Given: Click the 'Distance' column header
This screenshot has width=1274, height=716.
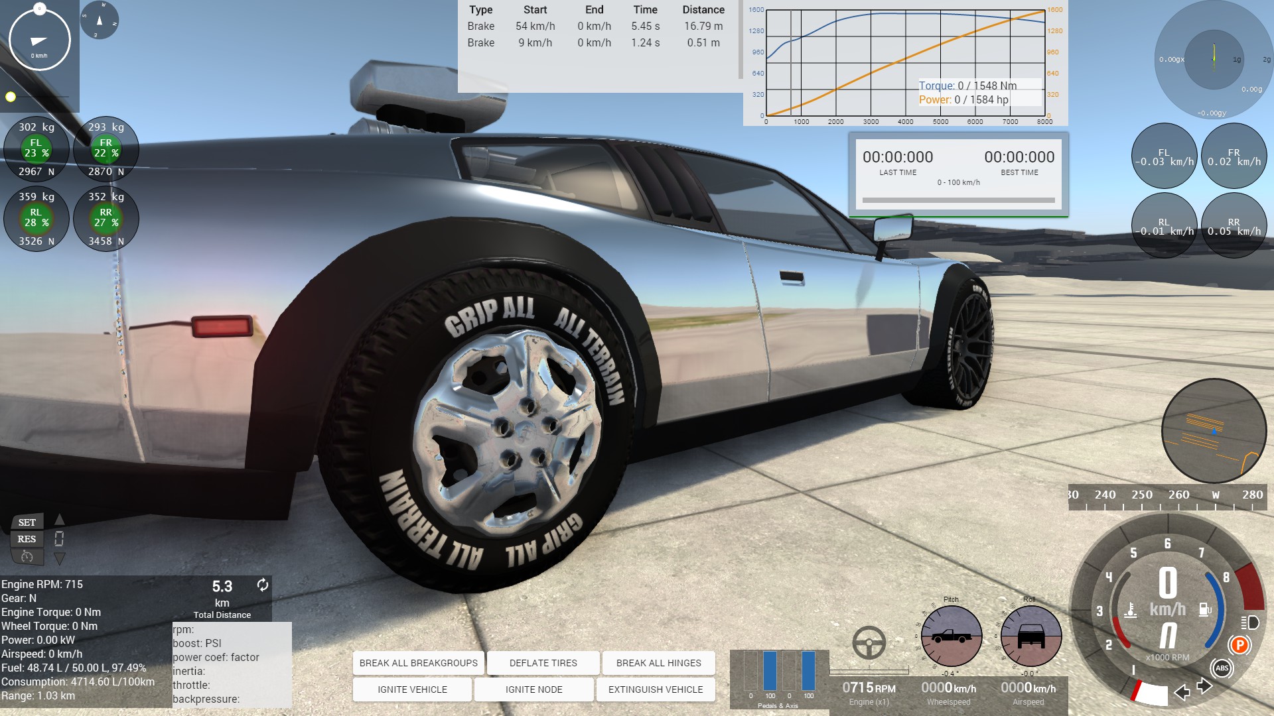Looking at the screenshot, I should [703, 10].
